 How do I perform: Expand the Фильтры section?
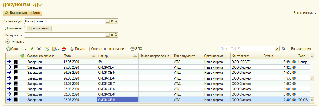point(15,42)
